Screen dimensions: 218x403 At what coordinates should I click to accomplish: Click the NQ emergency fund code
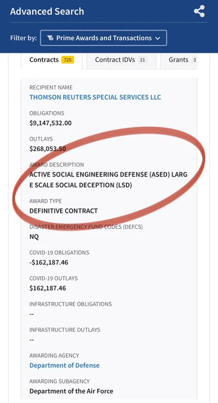[x=34, y=236]
